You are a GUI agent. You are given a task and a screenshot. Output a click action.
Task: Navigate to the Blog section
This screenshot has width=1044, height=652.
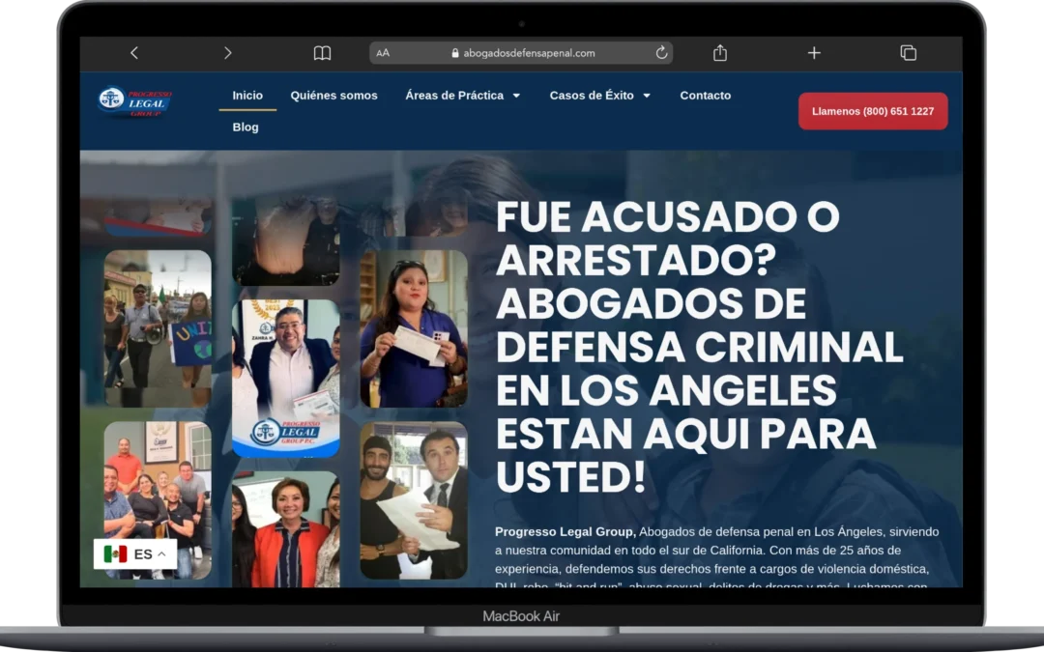tap(246, 127)
